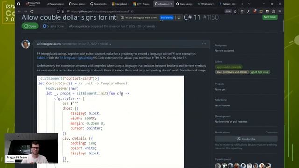Click the orange square extension icon
The height and width of the screenshot is (168, 299).
[261, 11]
